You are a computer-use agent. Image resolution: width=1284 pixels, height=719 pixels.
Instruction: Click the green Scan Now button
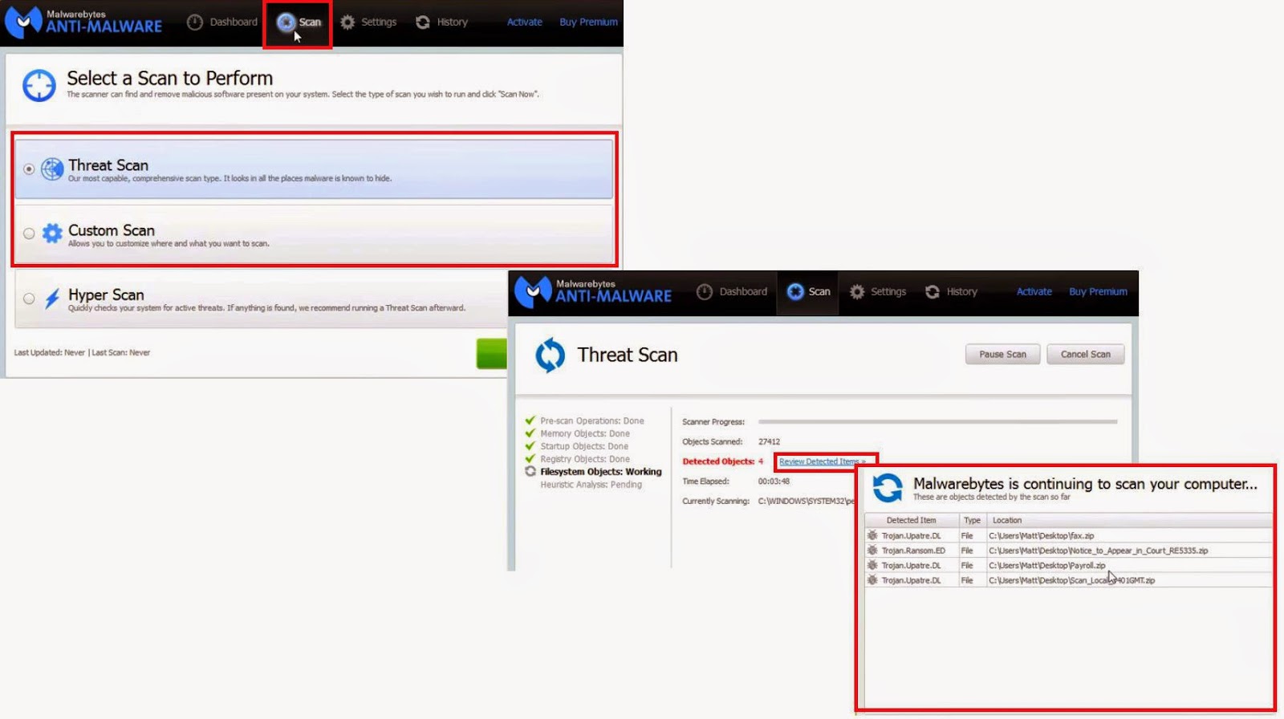(492, 354)
